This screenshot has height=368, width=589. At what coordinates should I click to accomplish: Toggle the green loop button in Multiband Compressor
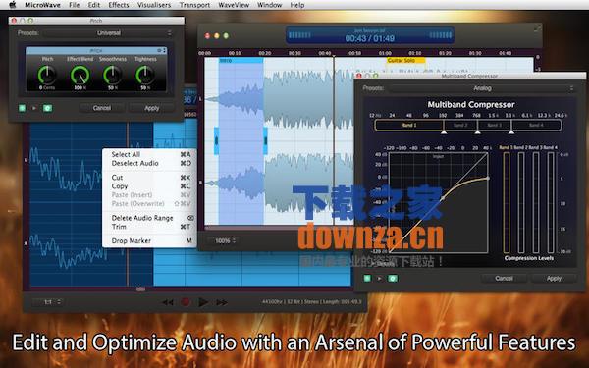393,279
